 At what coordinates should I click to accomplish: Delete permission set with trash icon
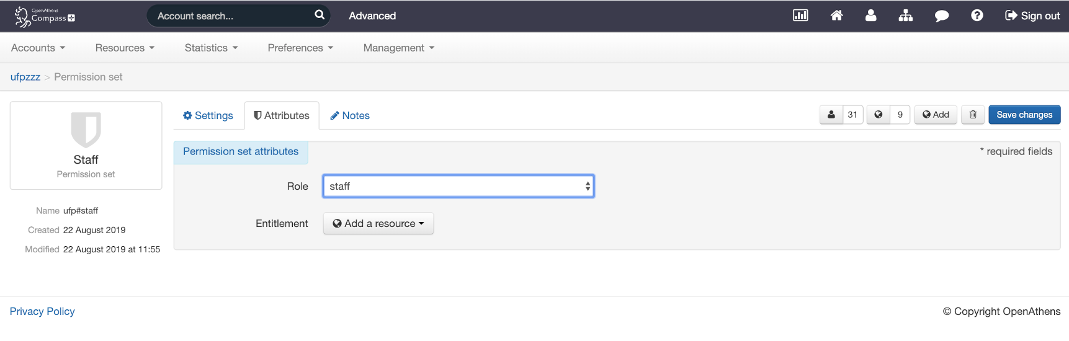[x=972, y=115]
